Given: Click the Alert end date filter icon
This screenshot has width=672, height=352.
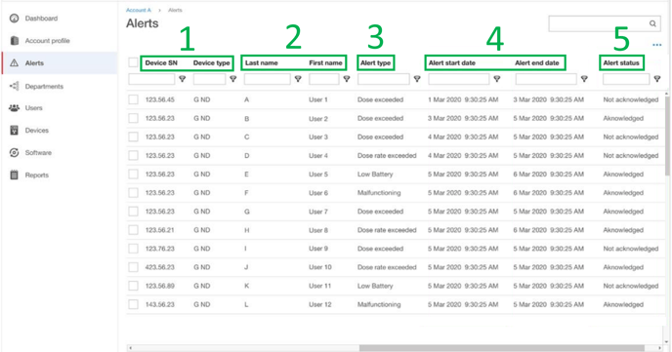Looking at the screenshot, I should point(584,79).
